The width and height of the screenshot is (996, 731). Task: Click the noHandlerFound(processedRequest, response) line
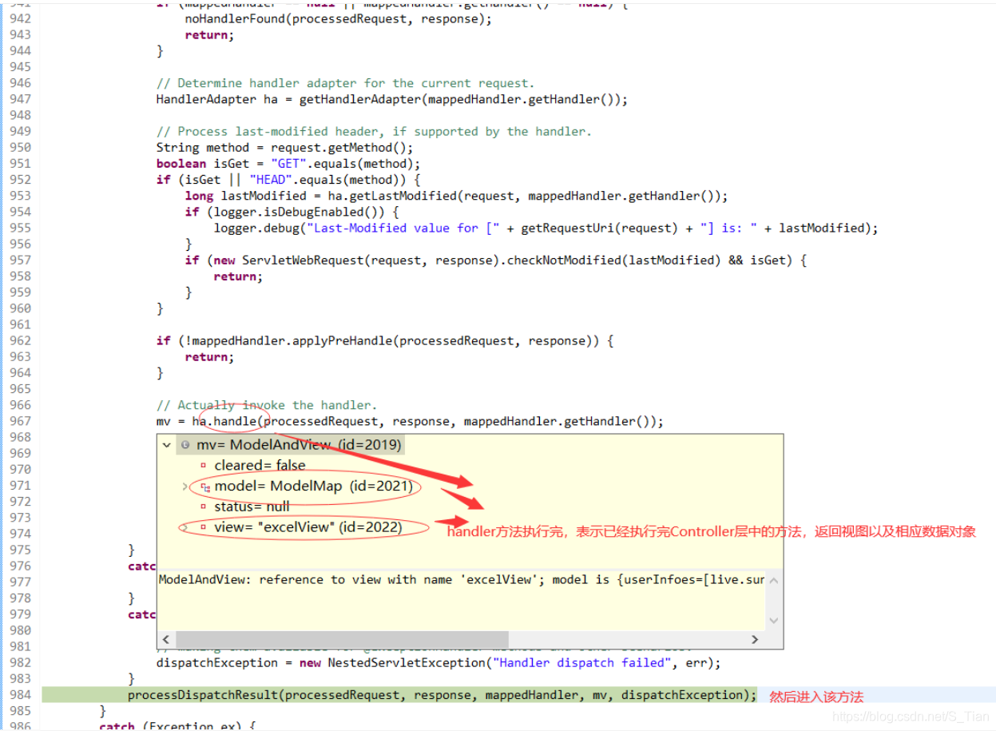point(339,18)
